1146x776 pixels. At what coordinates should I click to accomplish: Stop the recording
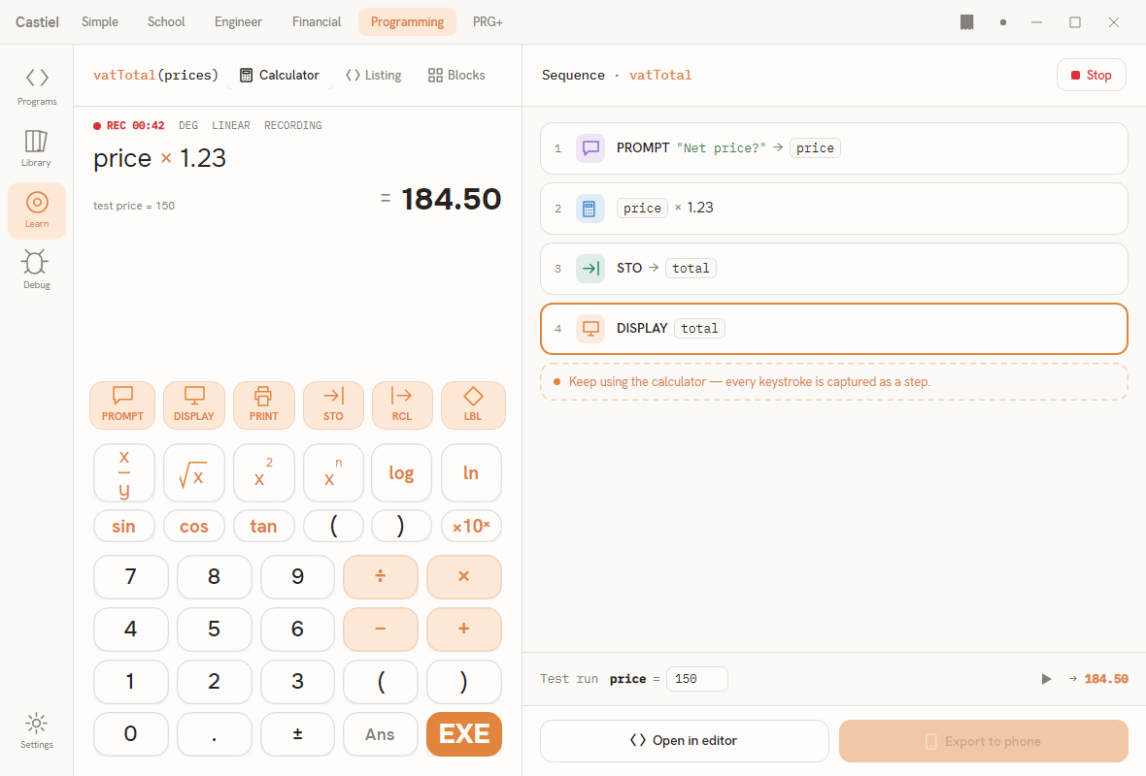1092,76
